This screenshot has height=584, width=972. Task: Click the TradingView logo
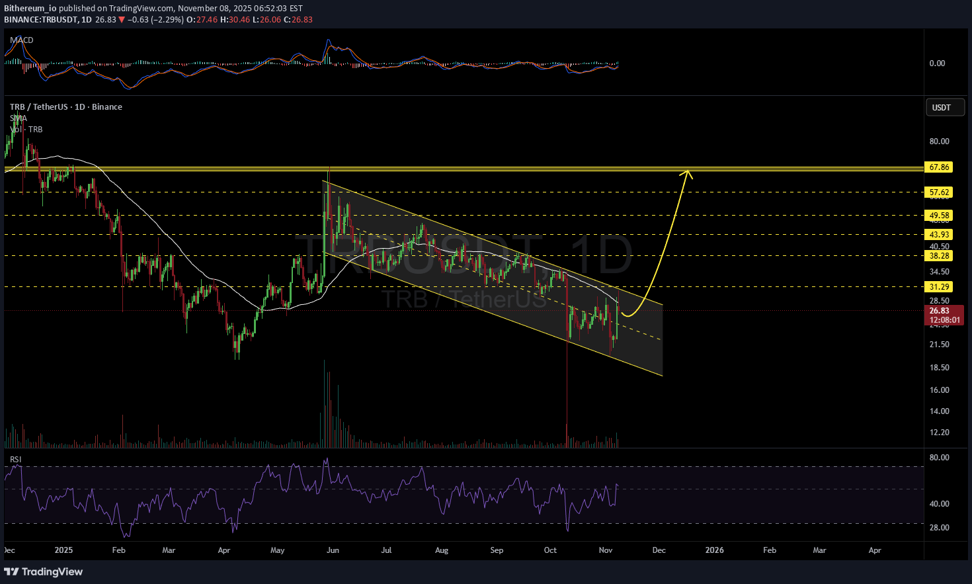click(44, 571)
